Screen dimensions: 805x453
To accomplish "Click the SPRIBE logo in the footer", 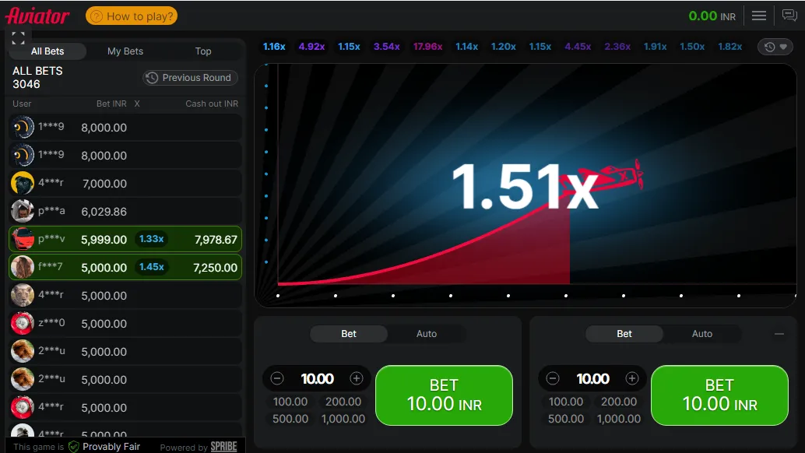I will pos(223,447).
